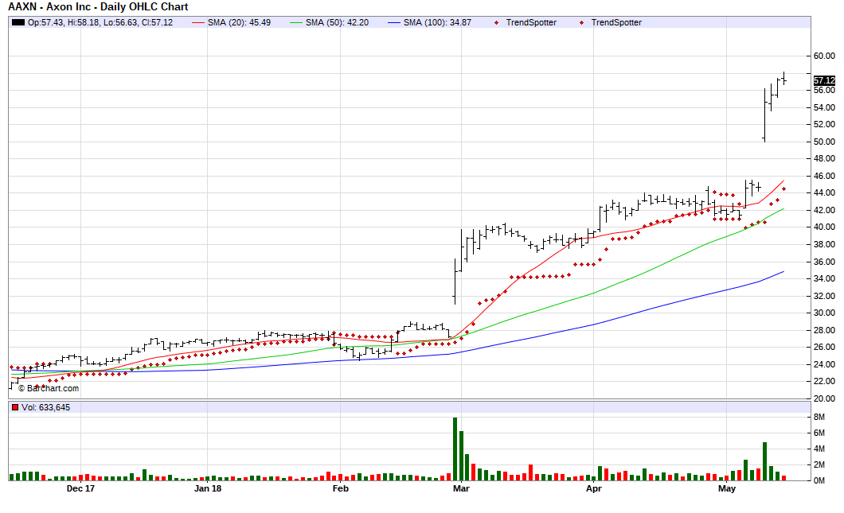Click the 8M volume axis label
The height and width of the screenshot is (513, 844).
[819, 418]
